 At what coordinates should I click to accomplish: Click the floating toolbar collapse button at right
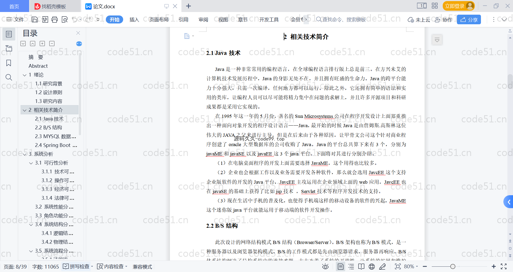tap(437, 40)
